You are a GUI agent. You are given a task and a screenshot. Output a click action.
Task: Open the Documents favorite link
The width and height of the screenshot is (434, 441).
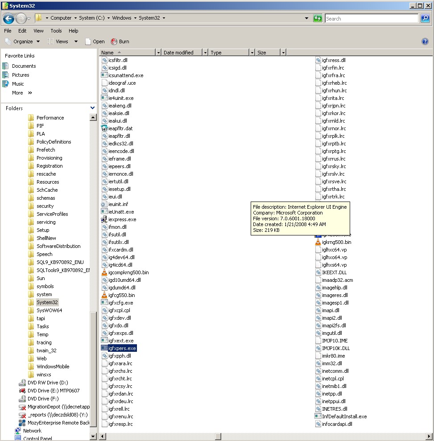coord(24,66)
